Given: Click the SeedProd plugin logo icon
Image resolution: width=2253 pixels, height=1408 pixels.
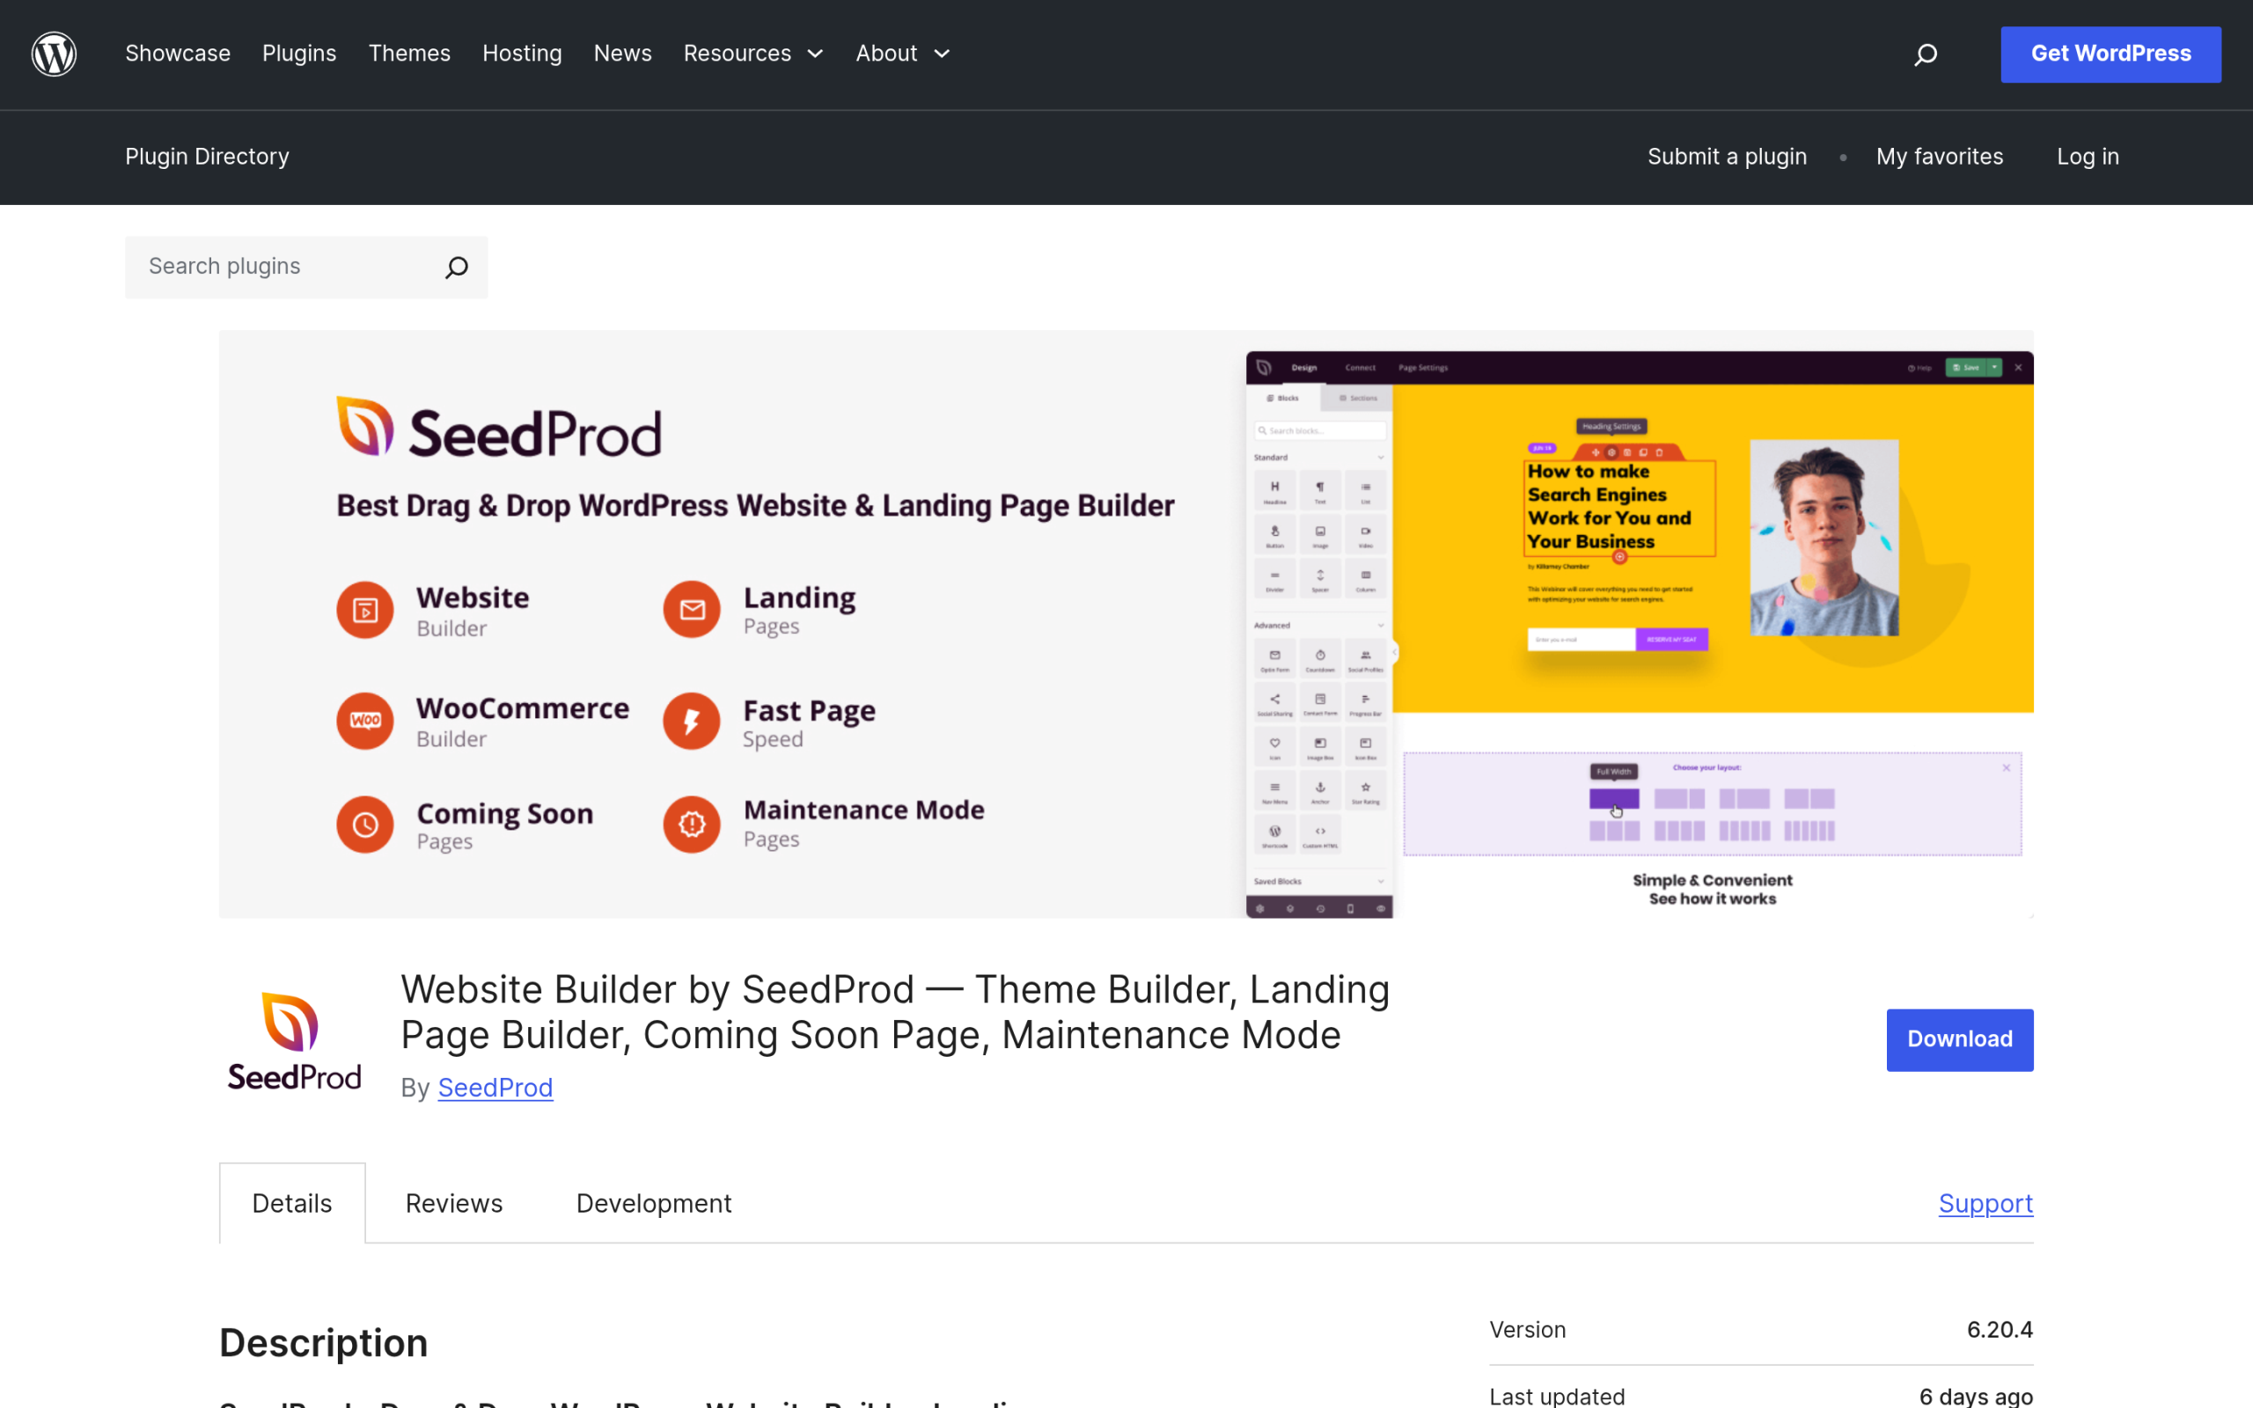Looking at the screenshot, I should (294, 1040).
